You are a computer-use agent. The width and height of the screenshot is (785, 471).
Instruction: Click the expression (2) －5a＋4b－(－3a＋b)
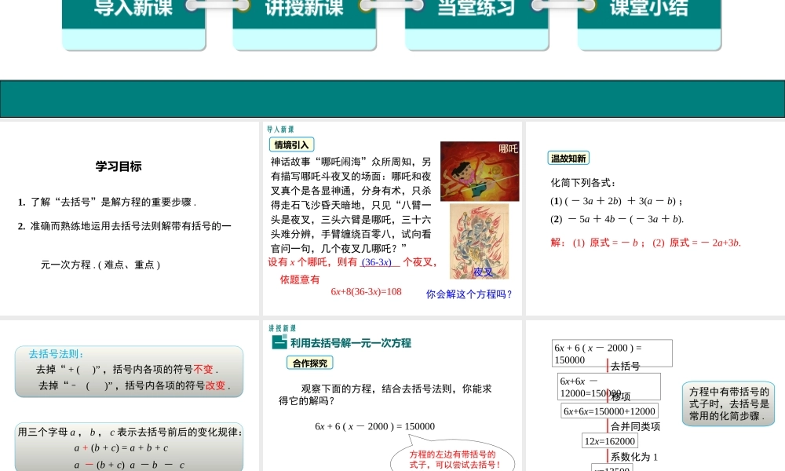(617, 219)
